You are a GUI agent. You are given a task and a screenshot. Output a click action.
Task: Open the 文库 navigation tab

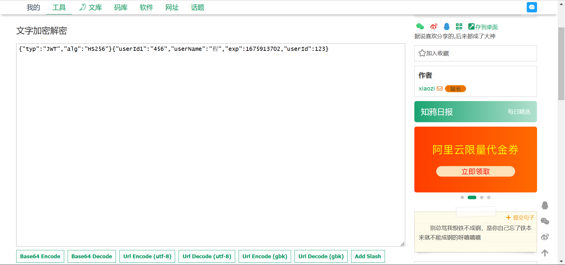coord(91,8)
